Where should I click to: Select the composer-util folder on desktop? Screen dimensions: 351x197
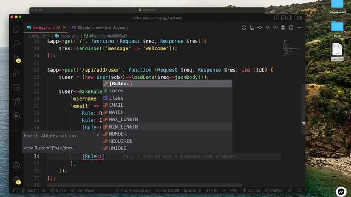pos(337,7)
